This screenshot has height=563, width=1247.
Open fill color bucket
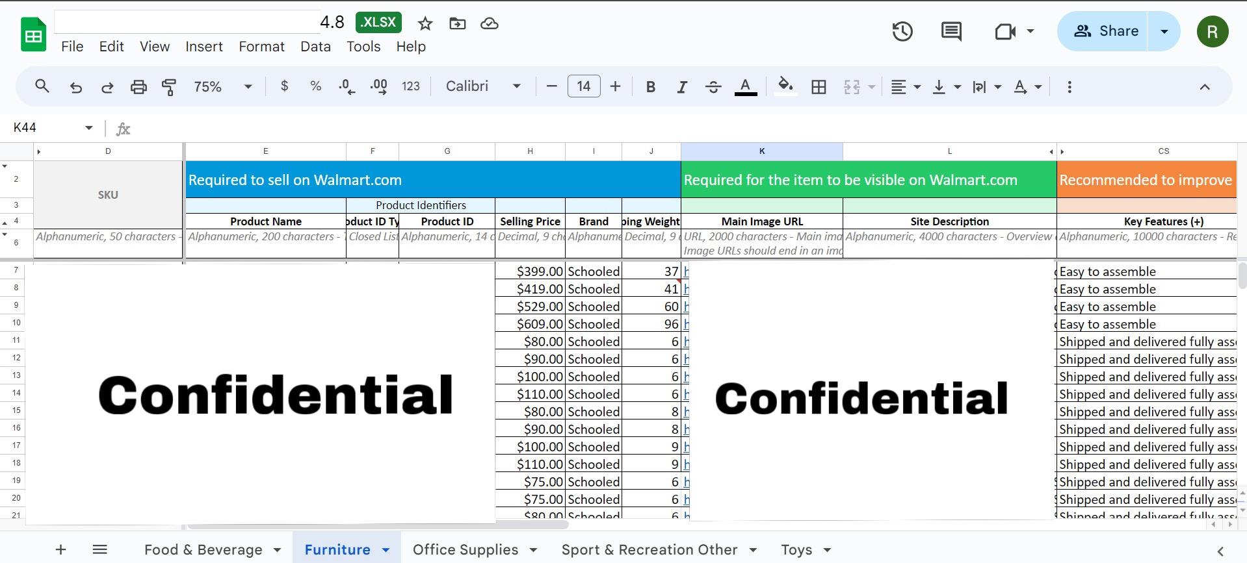[x=785, y=86]
